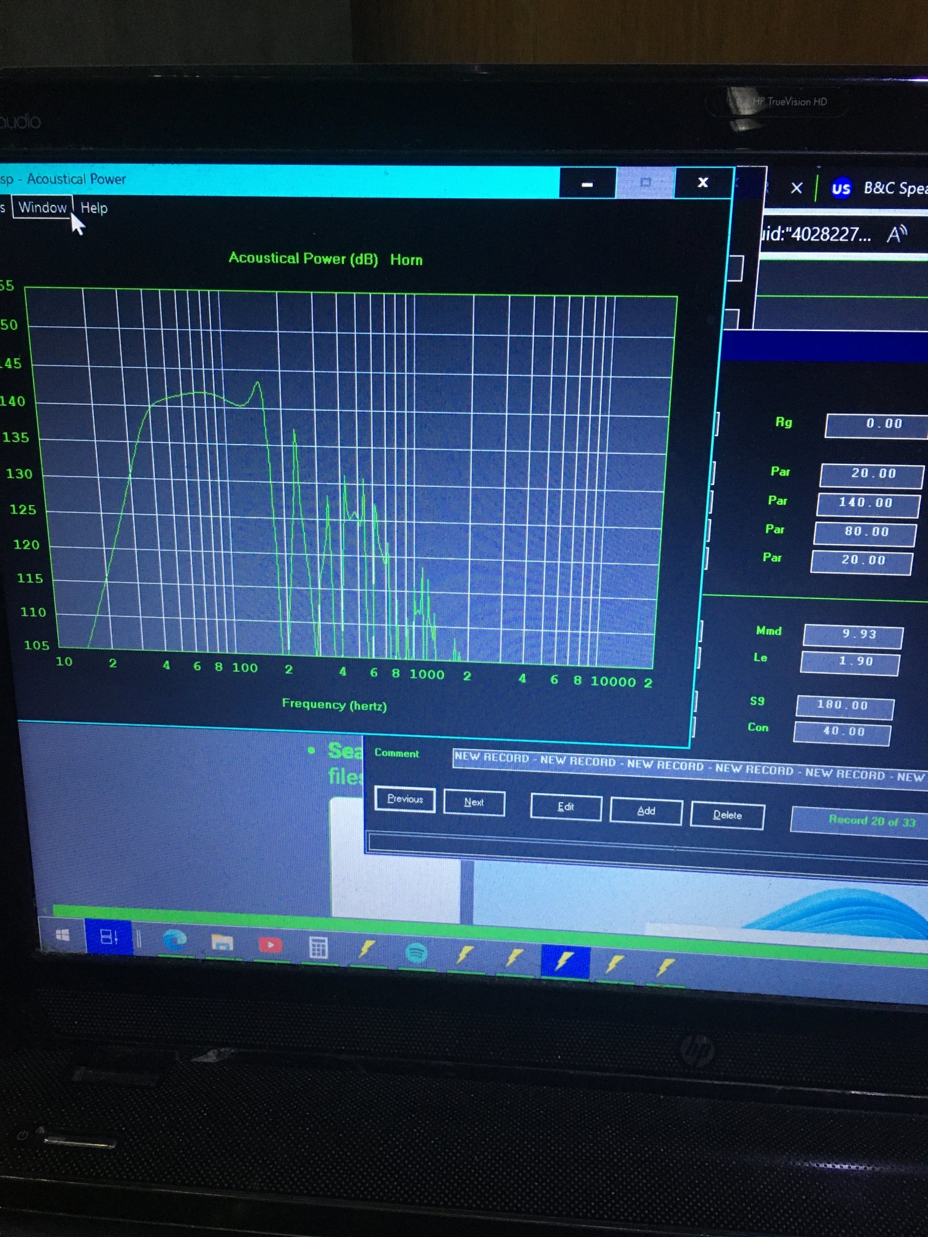Open the Calculator from the taskbar
Screen dimensions: 928x1237
pos(318,946)
